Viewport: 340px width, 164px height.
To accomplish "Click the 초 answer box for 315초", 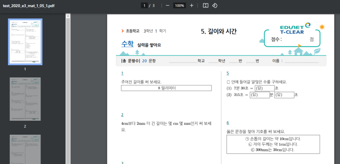I will click(x=284, y=95).
